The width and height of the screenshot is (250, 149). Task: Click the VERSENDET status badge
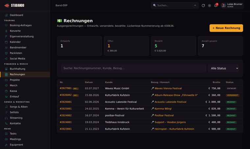(233, 95)
